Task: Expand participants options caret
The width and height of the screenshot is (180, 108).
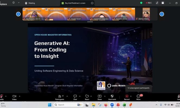Action: click(67, 96)
